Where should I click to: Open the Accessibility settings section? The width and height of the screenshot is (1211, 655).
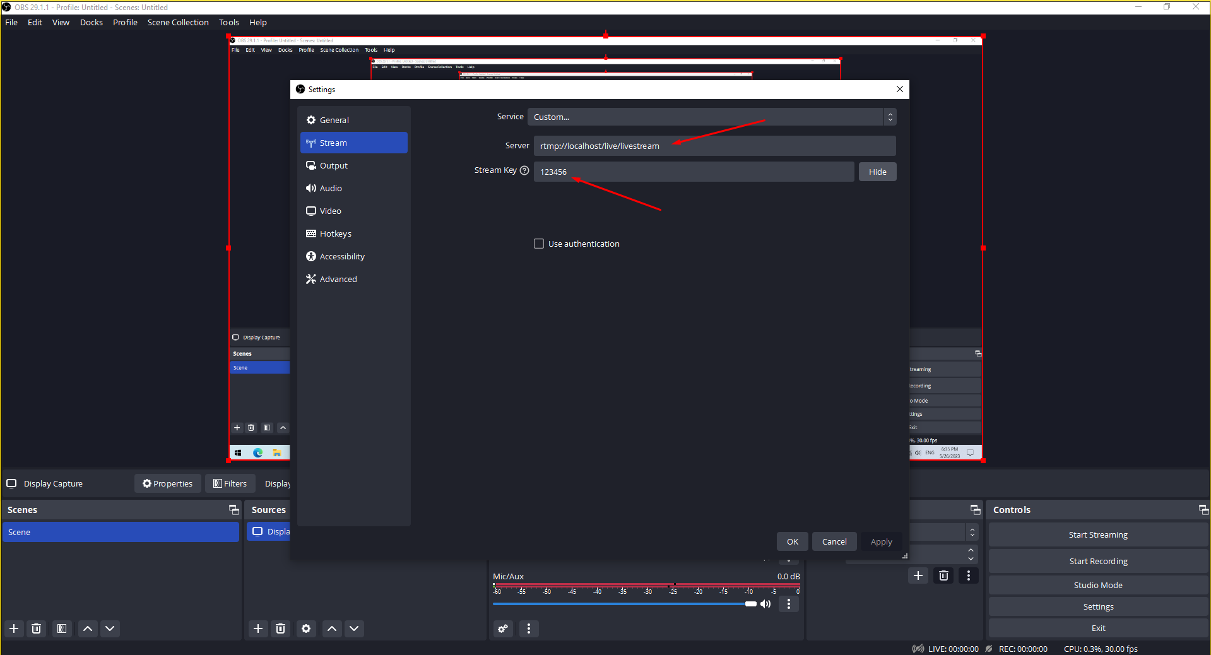pyautogui.click(x=354, y=256)
